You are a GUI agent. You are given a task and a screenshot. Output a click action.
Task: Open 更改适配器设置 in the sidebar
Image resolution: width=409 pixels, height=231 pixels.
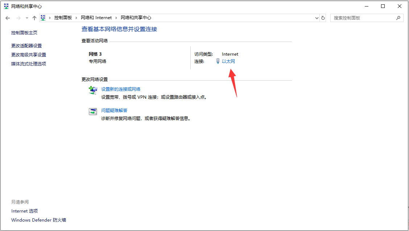tap(26, 46)
